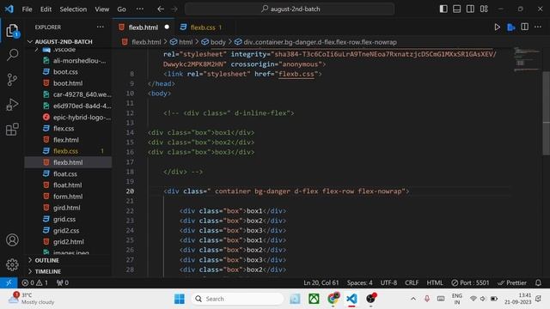550x309 pixels.
Task: Change line ending via CRLF
Action: tap(412, 282)
